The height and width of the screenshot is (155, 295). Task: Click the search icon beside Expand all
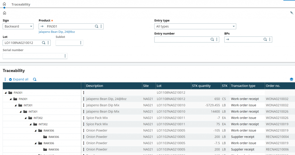[35, 80]
